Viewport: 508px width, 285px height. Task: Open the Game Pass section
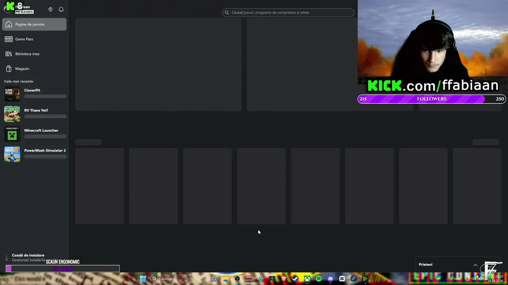[34, 39]
